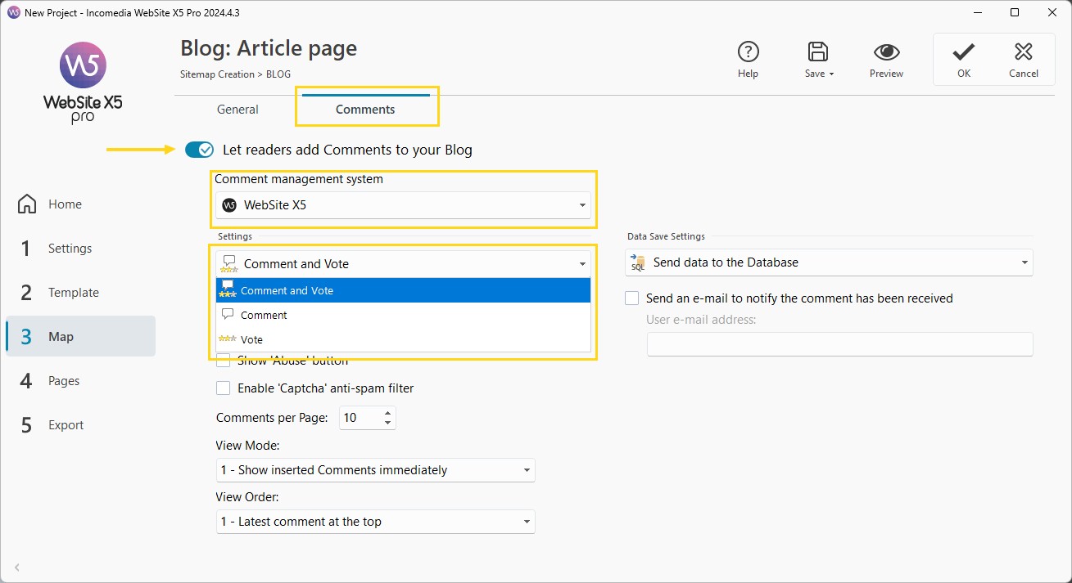Select step 3 Map in sidebar
The height and width of the screenshot is (583, 1072).
[x=80, y=336]
